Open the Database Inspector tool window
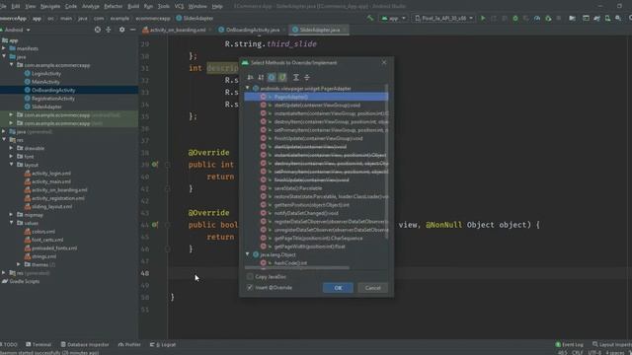The image size is (632, 355). pyautogui.click(x=85, y=344)
